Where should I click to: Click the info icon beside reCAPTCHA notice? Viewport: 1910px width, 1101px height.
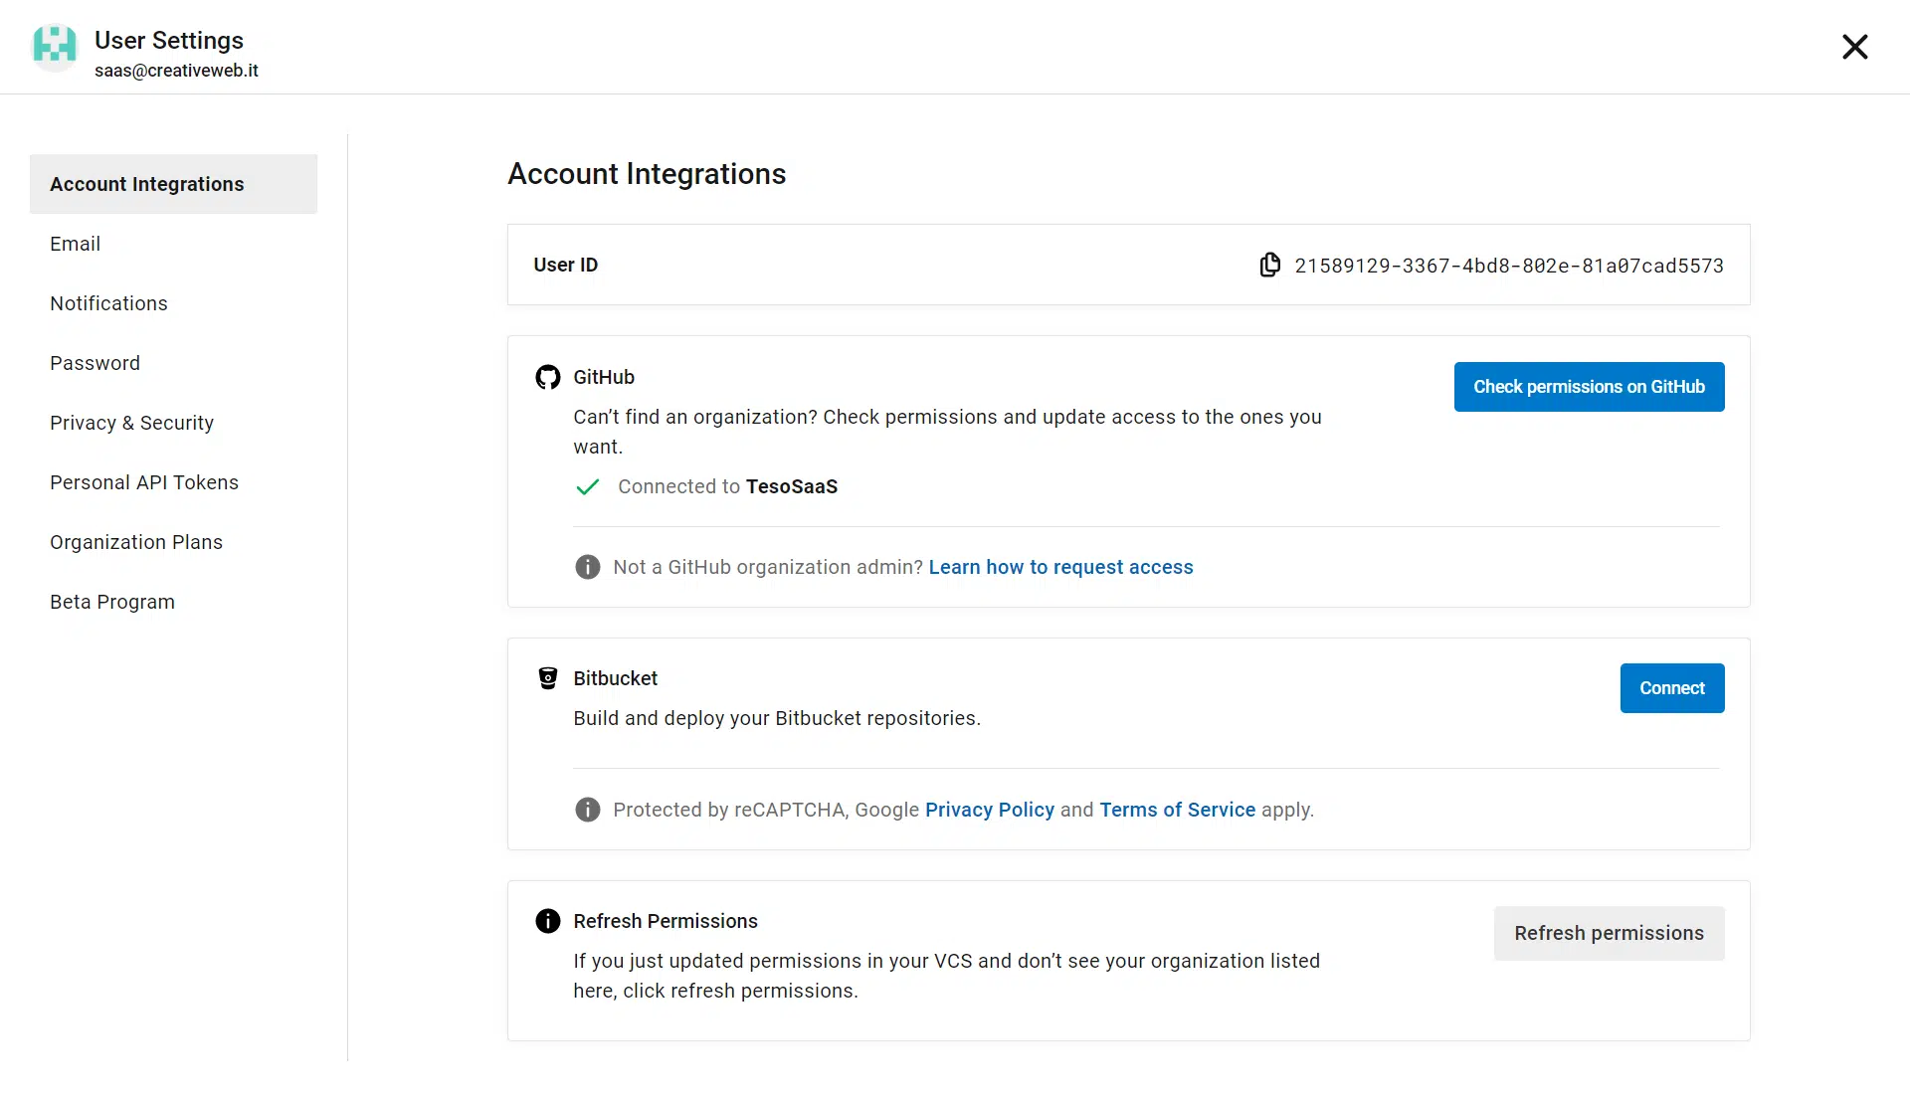tap(587, 810)
